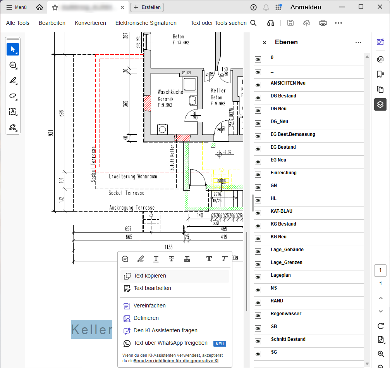Share text via WhatsApp option

click(x=175, y=343)
